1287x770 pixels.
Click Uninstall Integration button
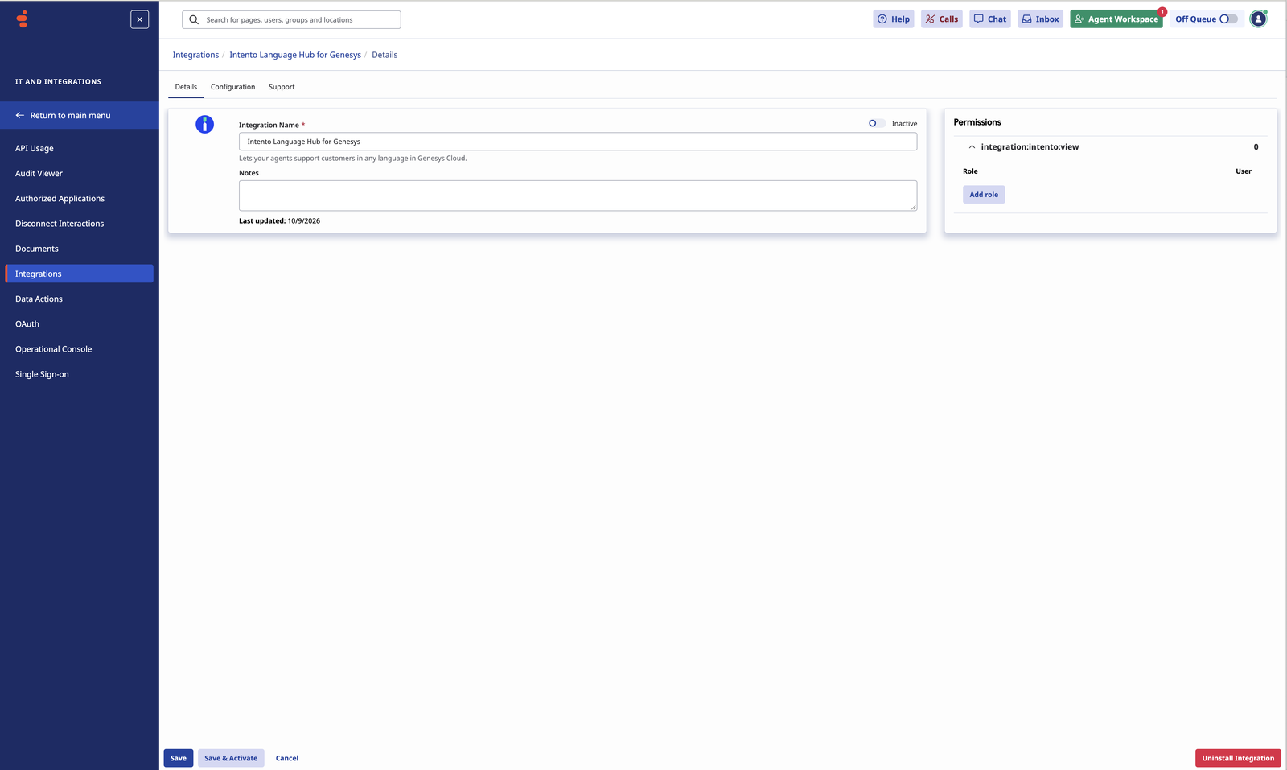1238,758
